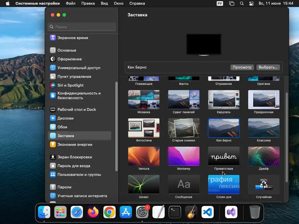Click the Поиск search field
Image resolution: width=299 pixels, height=224 pixels.
[82, 27]
